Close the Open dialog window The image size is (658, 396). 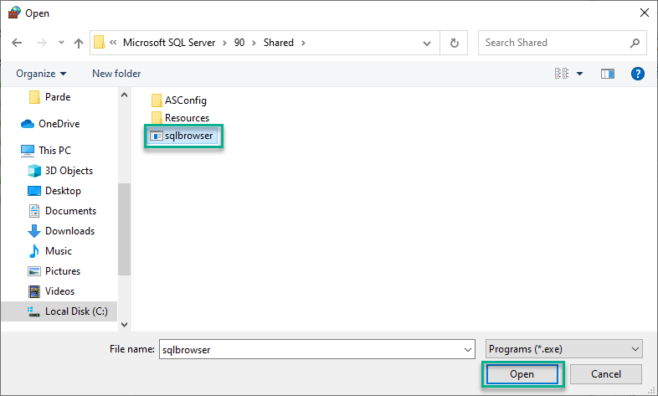coord(644,13)
